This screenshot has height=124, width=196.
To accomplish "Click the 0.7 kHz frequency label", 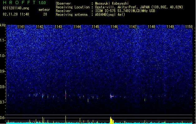I will 3,102.
